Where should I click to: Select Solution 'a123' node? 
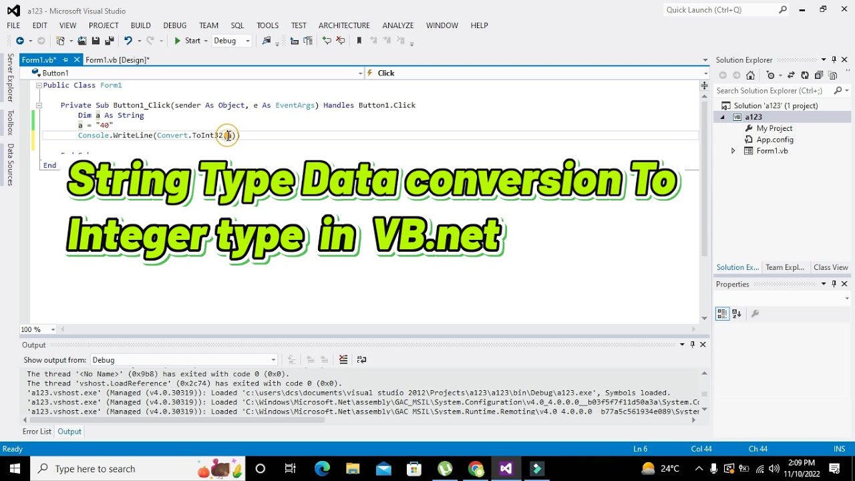[776, 106]
